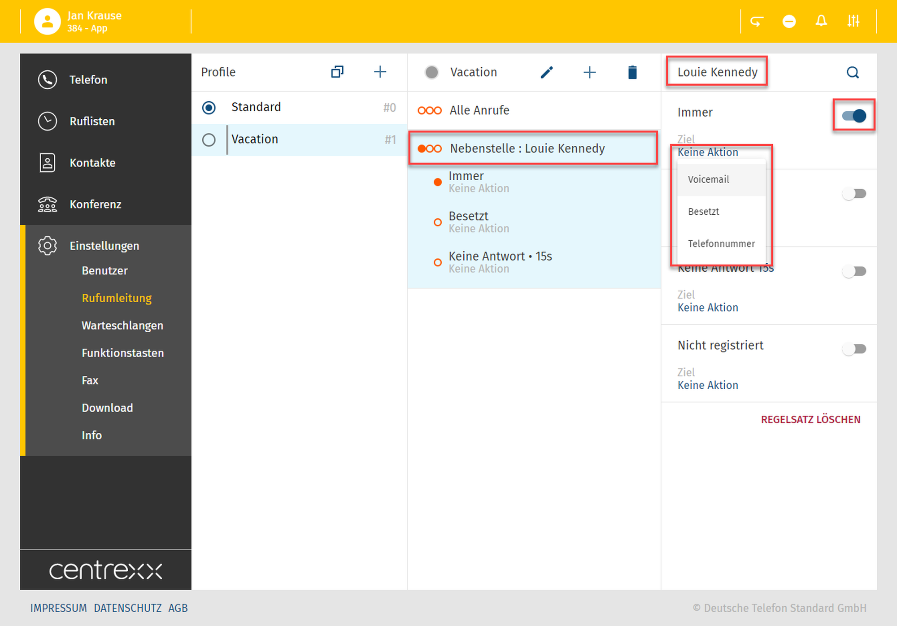The height and width of the screenshot is (626, 897).
Task: Click the do-not-disturb icon in top bar
Action: pos(789,21)
